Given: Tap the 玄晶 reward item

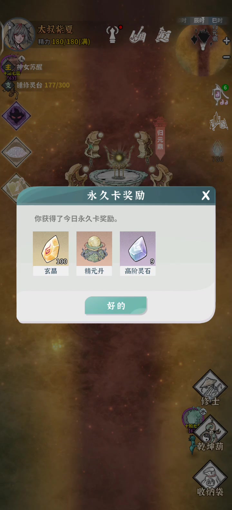Looking at the screenshot, I should pyautogui.click(x=51, y=253).
